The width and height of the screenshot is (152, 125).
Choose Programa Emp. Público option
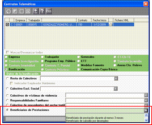tap(42, 61)
